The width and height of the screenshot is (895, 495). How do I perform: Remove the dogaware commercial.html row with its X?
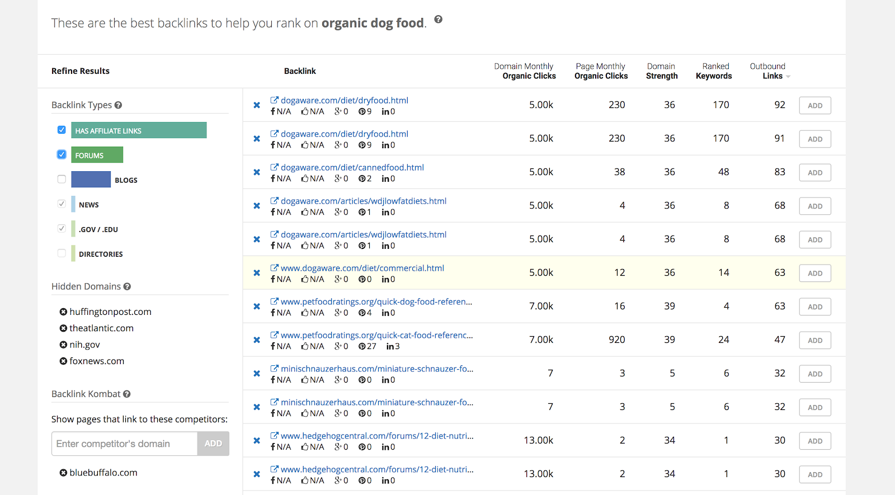coord(257,273)
